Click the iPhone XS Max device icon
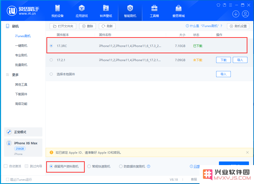This screenshot has height=184, width=254. click(9, 143)
